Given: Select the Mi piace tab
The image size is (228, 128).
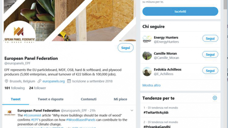Looking at the screenshot, I should tap(120, 99).
